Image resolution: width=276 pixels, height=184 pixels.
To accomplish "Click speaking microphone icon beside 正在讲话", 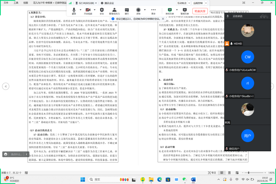I will (x=228, y=16).
